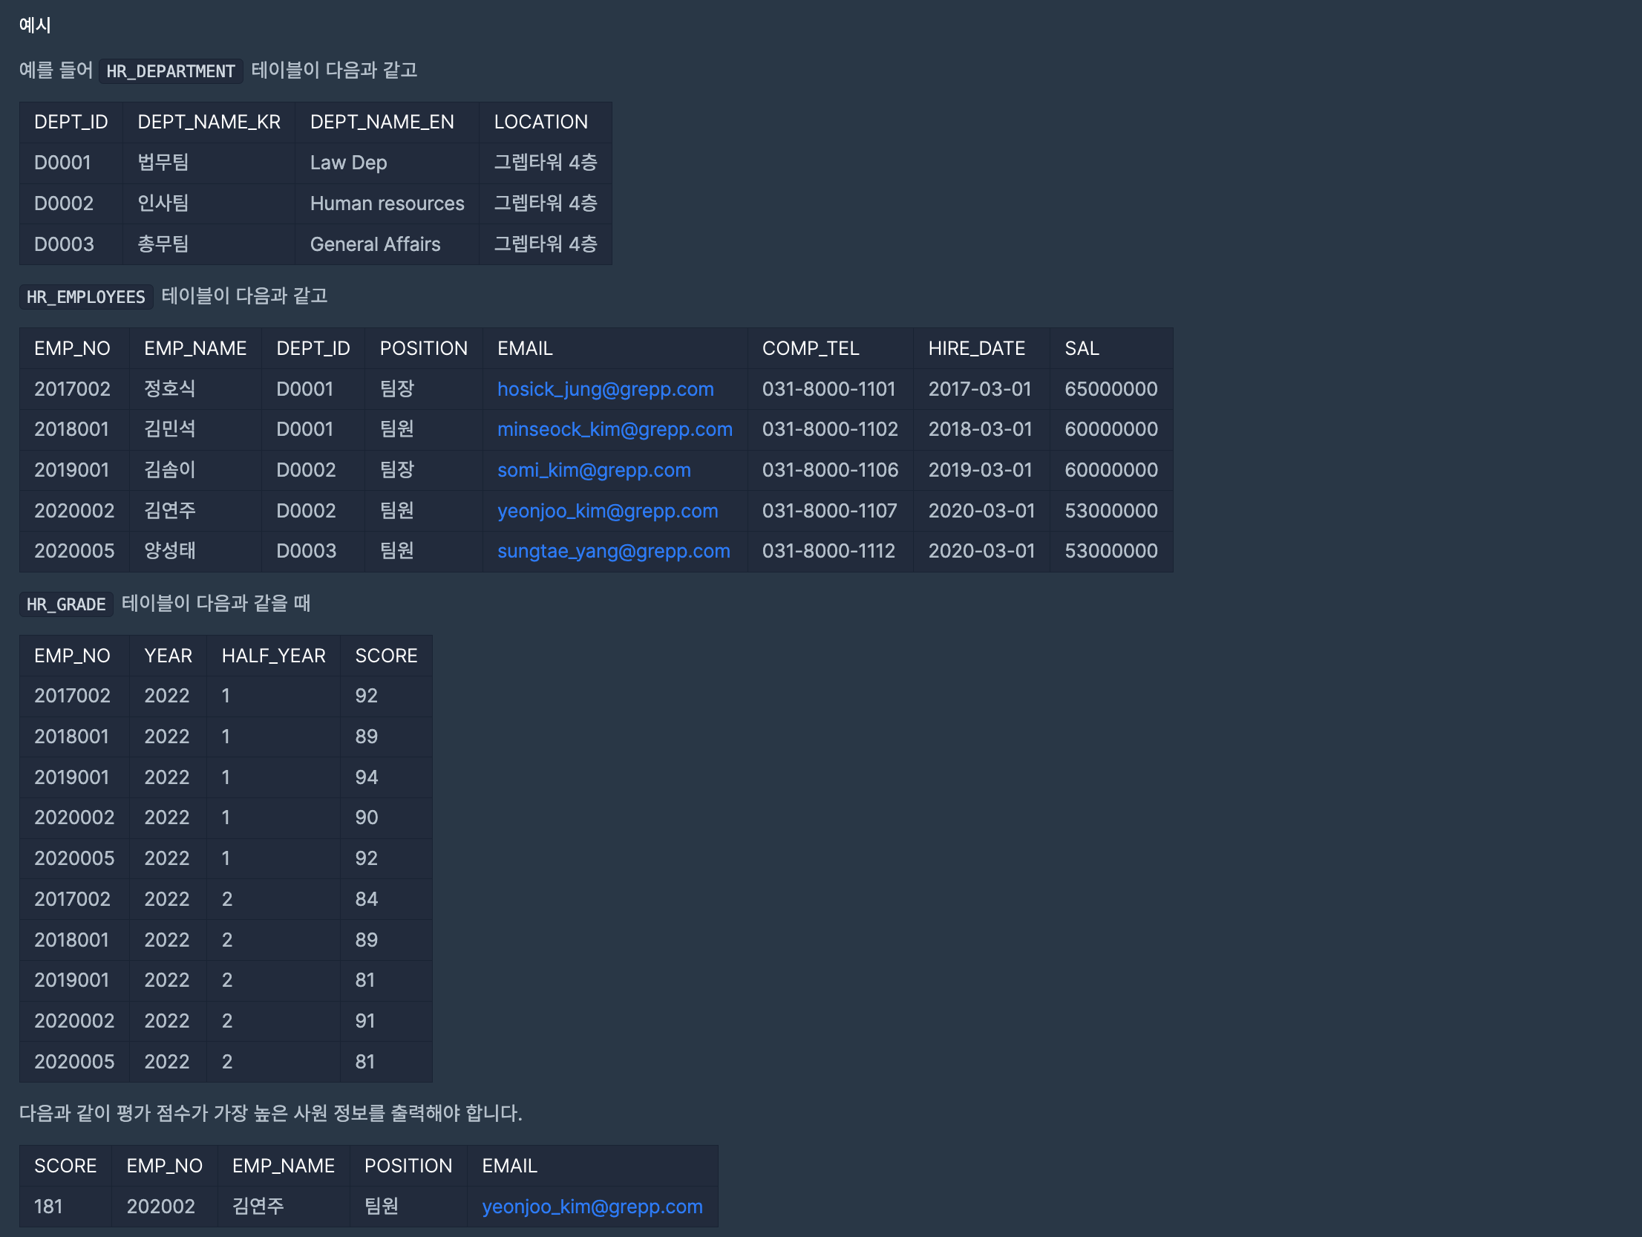Click the somi_kim@grepp.com link

[593, 470]
